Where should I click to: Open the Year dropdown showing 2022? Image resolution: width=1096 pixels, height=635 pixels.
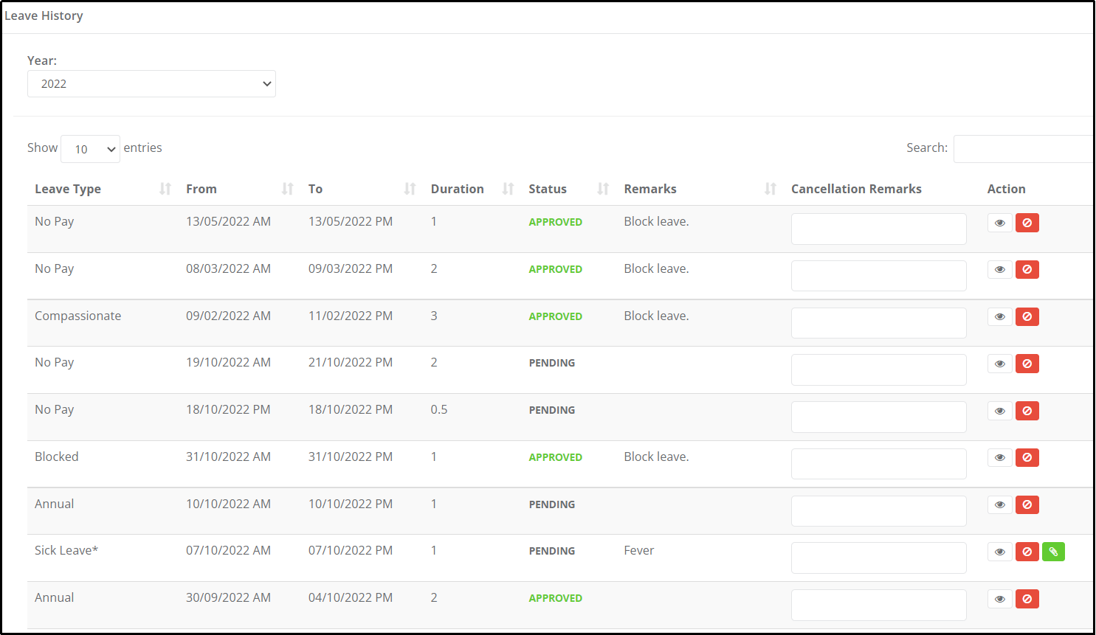tap(151, 84)
